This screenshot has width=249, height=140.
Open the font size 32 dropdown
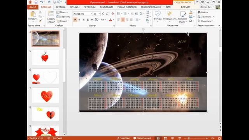(x=99, y=14)
